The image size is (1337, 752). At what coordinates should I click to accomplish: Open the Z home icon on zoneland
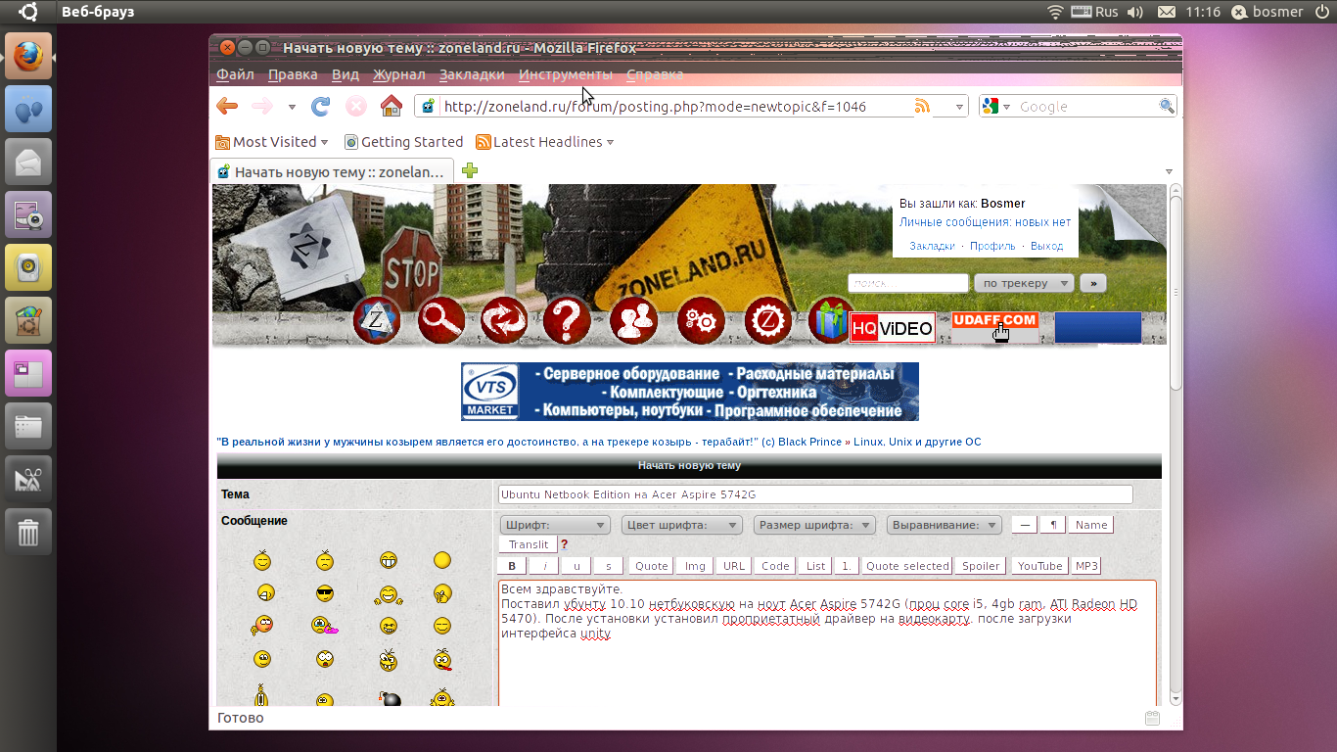pos(377,320)
